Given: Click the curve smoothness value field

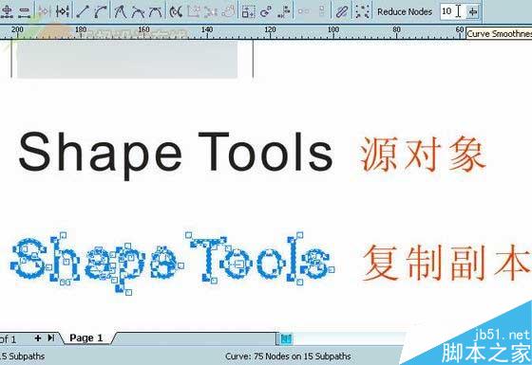Looking at the screenshot, I should [452, 11].
